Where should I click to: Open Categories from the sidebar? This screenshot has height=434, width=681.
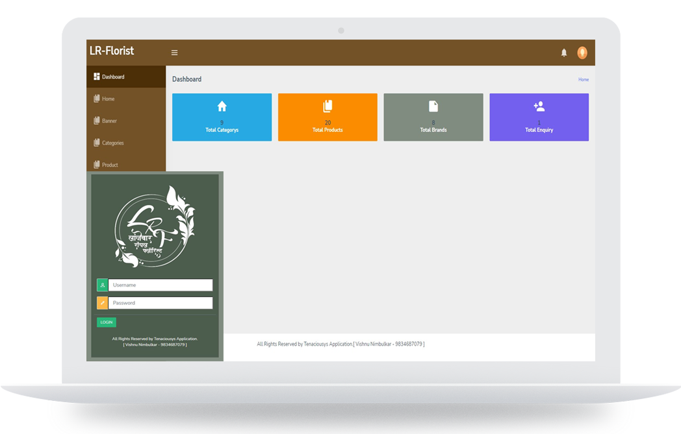pyautogui.click(x=112, y=143)
